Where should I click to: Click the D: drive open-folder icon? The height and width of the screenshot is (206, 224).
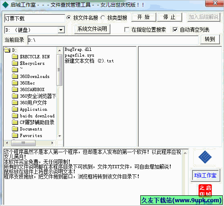[x=7, y=50]
